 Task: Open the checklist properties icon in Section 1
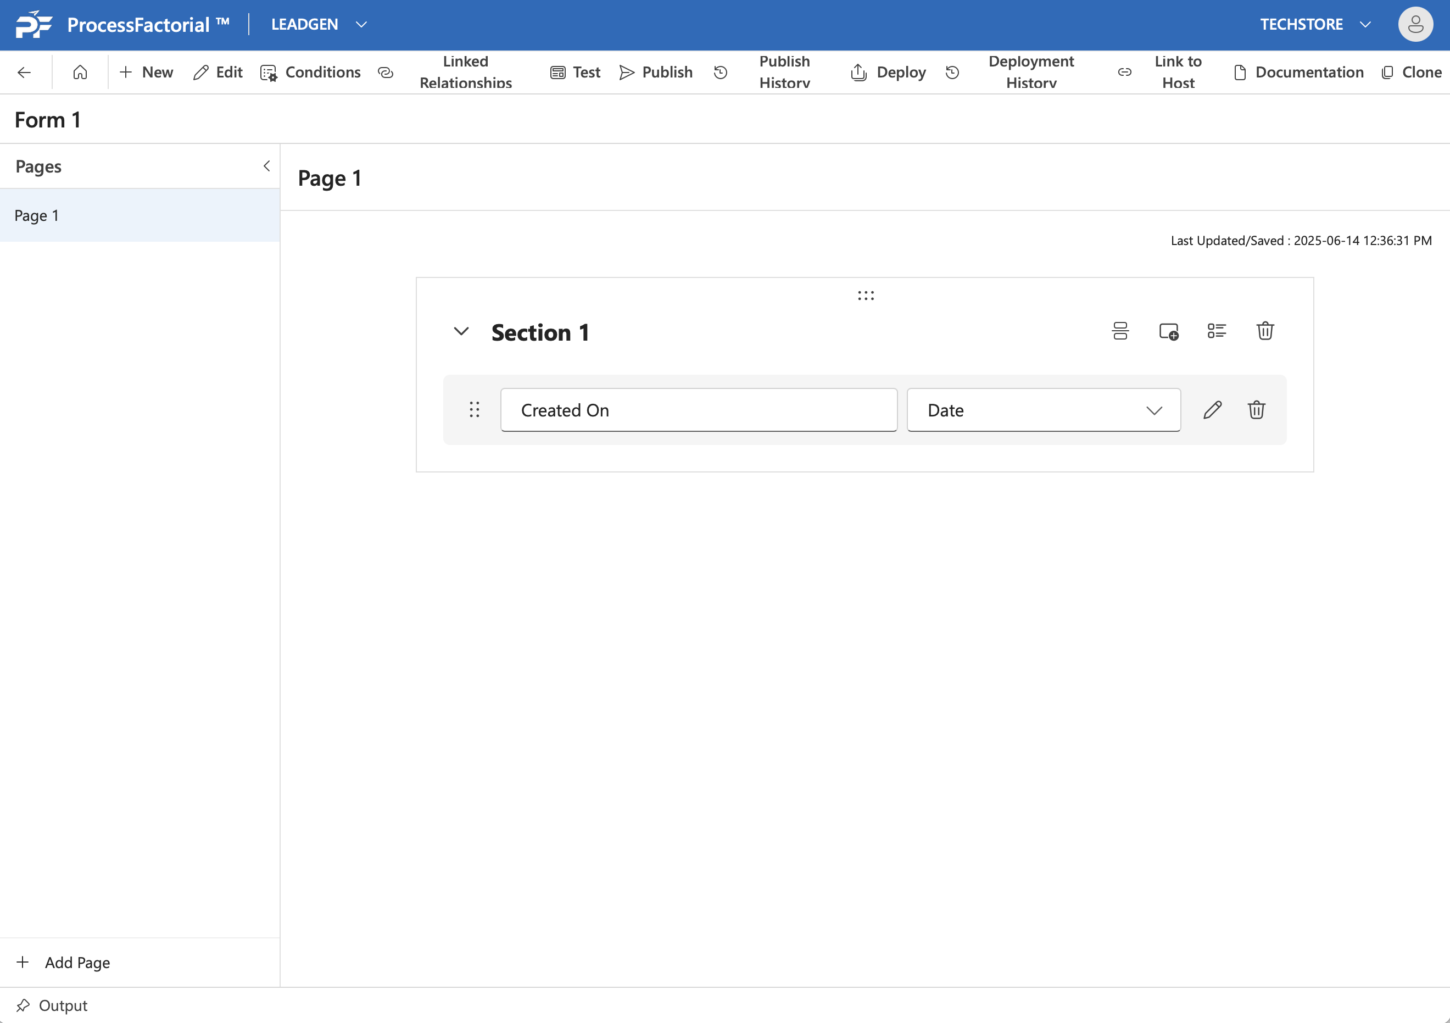pos(1217,331)
